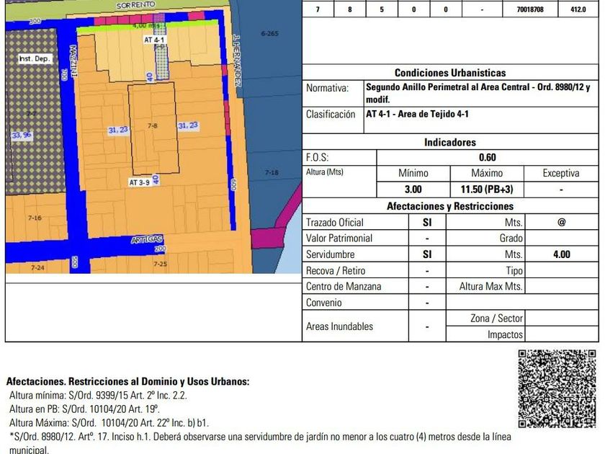Click the S/Ord. 8980/12 Artº. 17 note

260,443
